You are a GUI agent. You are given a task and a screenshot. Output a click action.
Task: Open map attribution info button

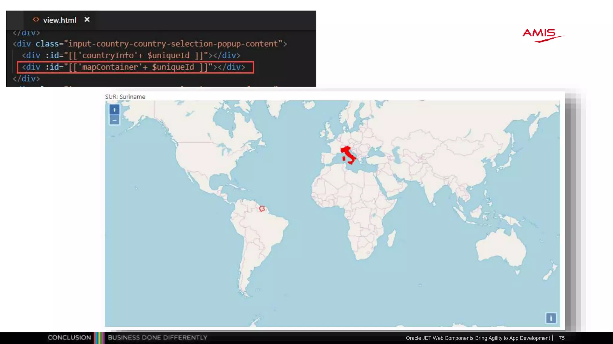point(551,318)
